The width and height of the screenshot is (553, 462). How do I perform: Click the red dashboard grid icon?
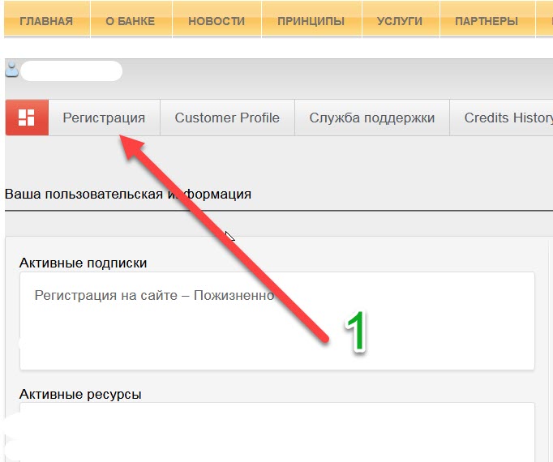tap(27, 118)
